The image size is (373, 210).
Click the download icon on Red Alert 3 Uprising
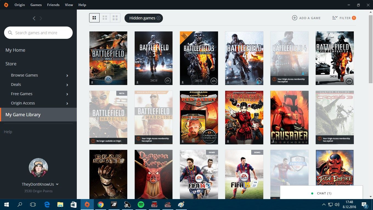point(228,141)
